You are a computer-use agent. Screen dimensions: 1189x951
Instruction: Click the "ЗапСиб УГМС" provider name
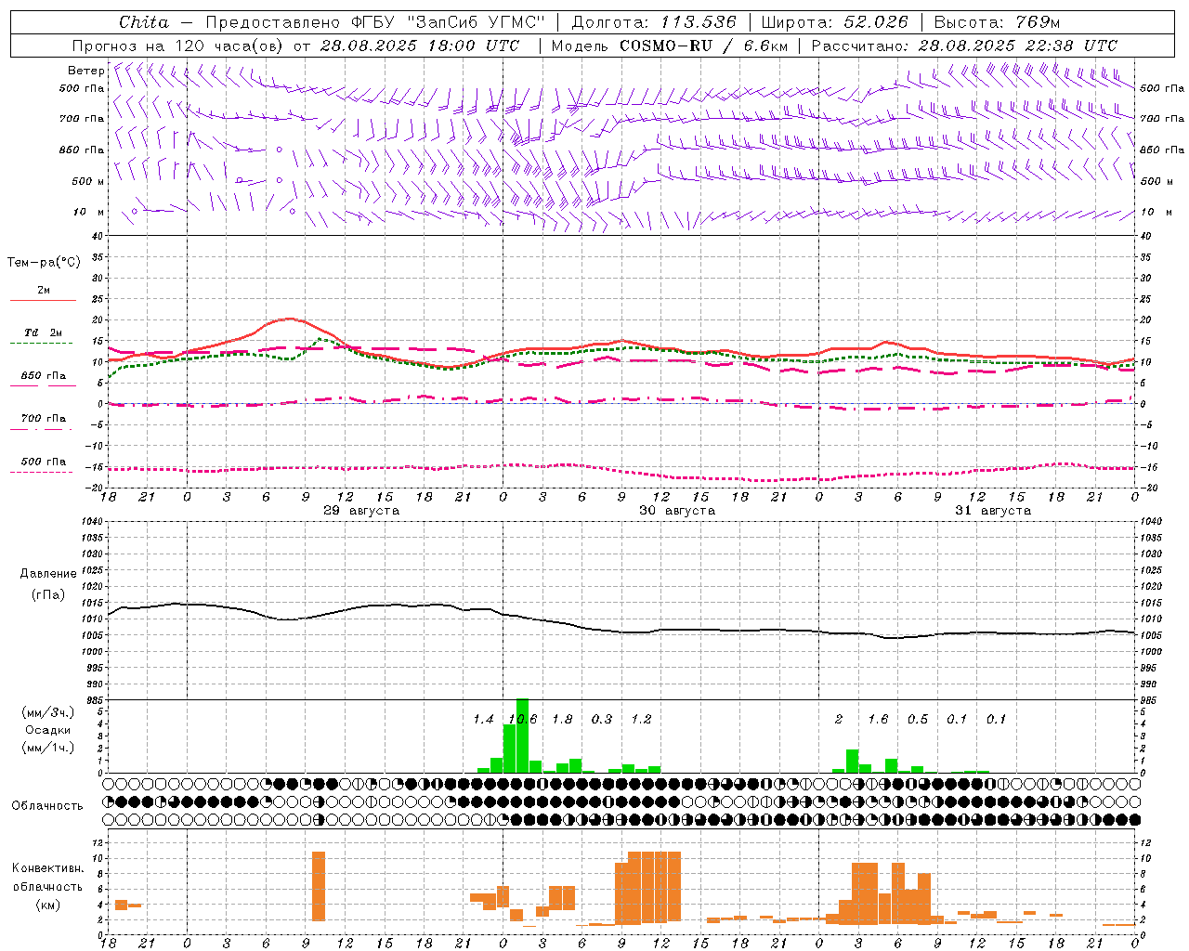pyautogui.click(x=477, y=21)
